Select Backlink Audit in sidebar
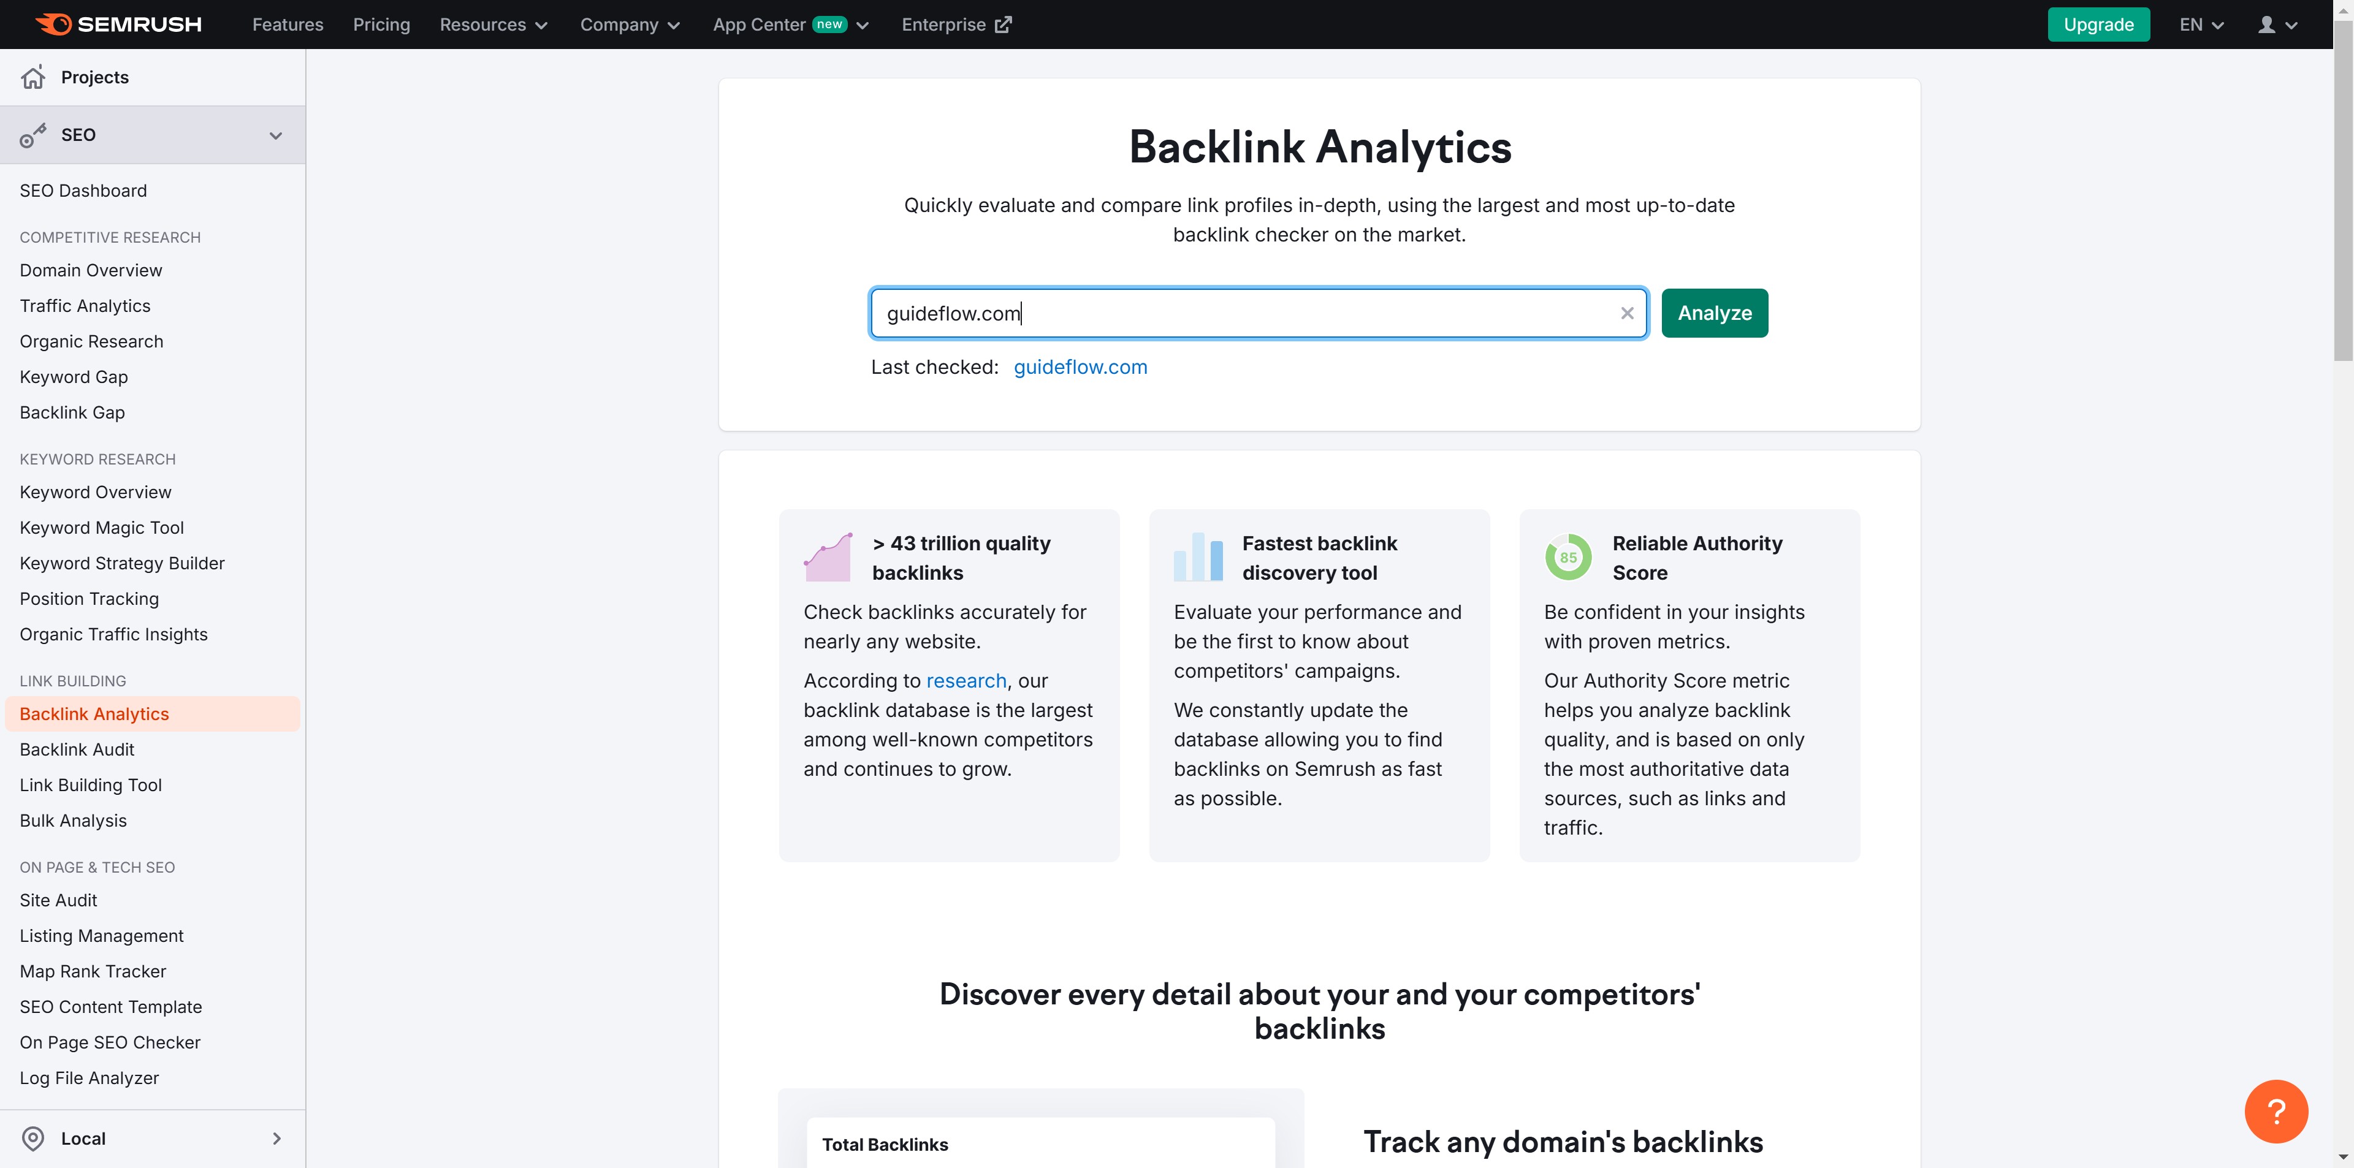2354x1168 pixels. (x=77, y=749)
